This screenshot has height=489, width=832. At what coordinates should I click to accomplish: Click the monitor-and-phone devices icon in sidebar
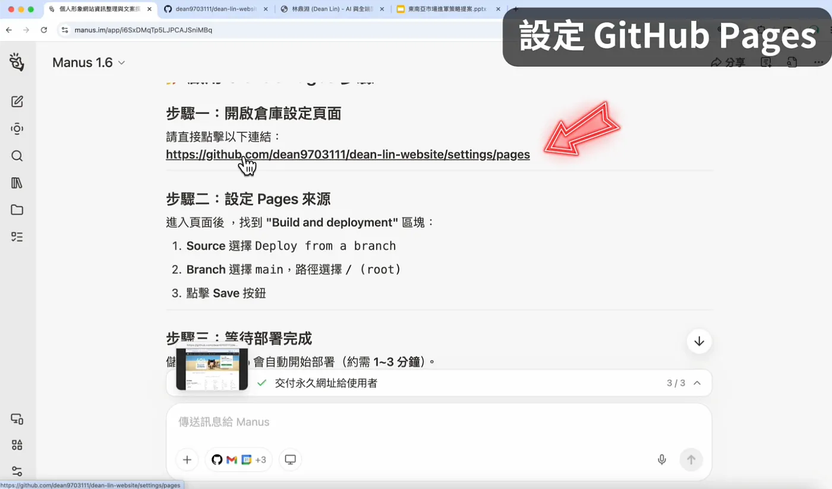17,419
